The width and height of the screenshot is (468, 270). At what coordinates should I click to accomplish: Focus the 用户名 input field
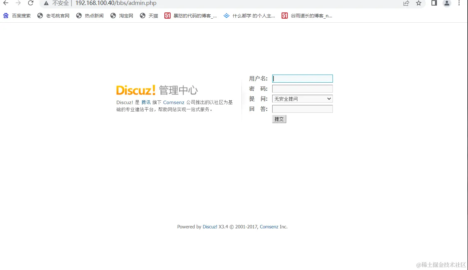[x=302, y=79]
